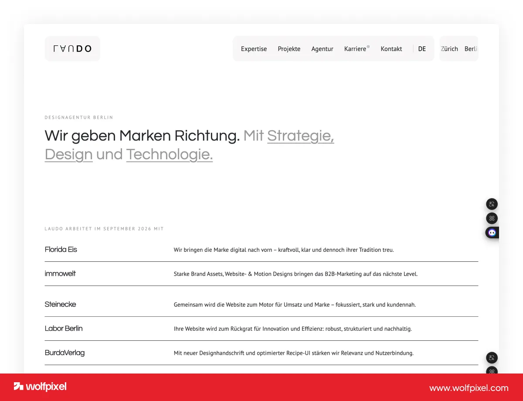Click text "Wir bringen die Marke digital nach vorn"
Screen dimensions: 523x401
223,250
